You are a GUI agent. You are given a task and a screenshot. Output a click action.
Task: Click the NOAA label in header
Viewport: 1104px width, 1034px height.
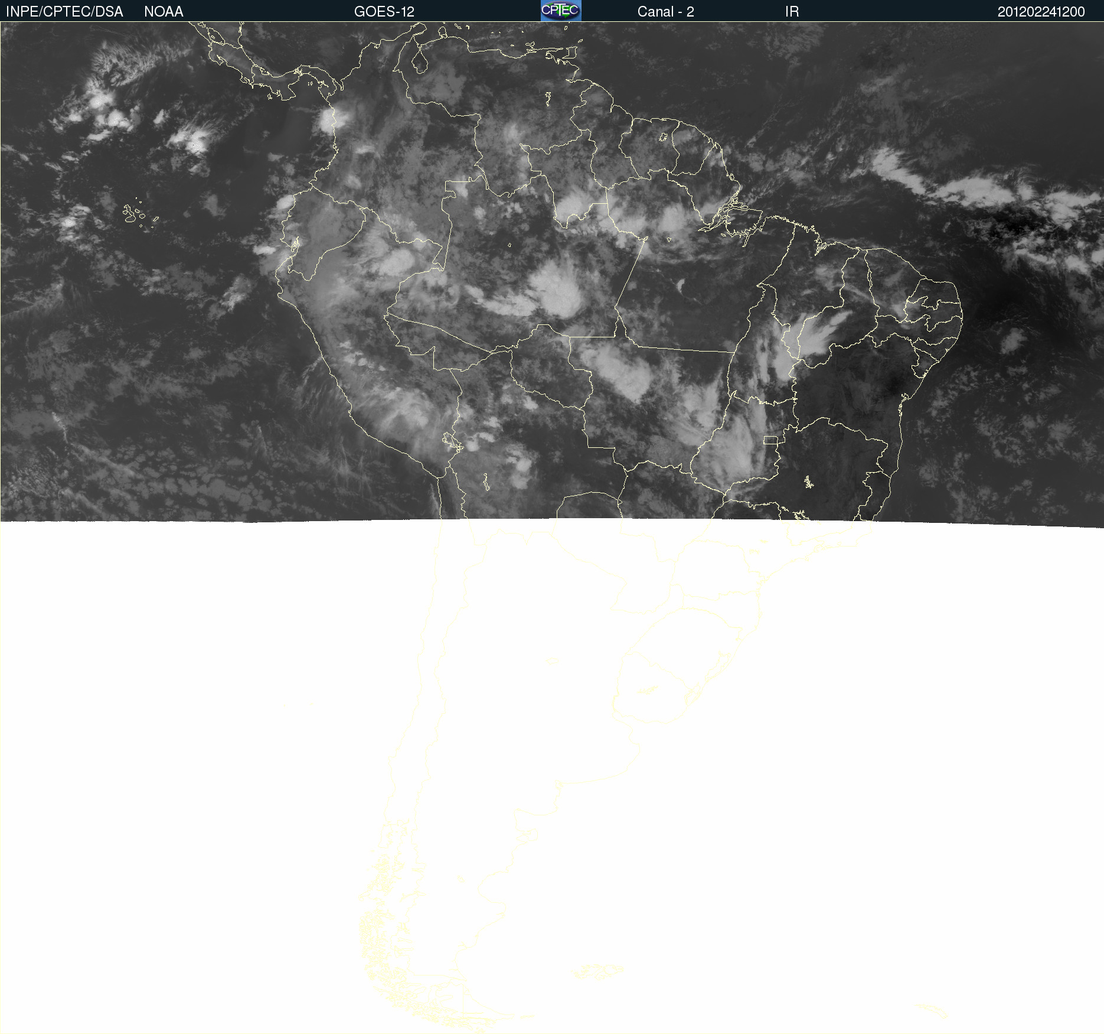coord(164,12)
